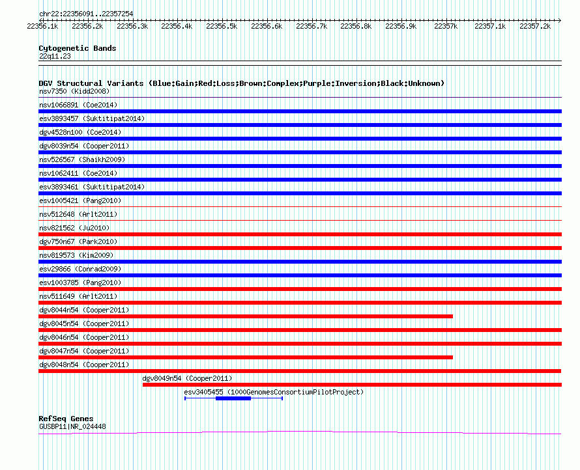Viewport: 580px width, 470px height.
Task: Select the nsv1066891 (Coe2014) blue gain bar
Action: point(300,111)
